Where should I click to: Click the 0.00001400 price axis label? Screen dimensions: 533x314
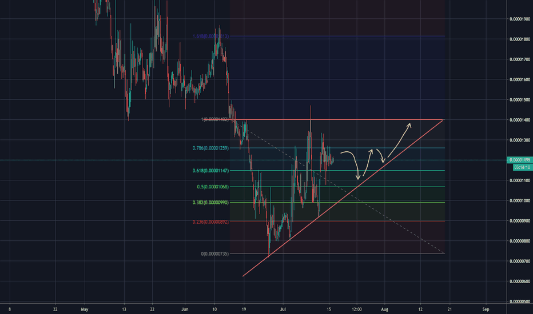(x=520, y=120)
